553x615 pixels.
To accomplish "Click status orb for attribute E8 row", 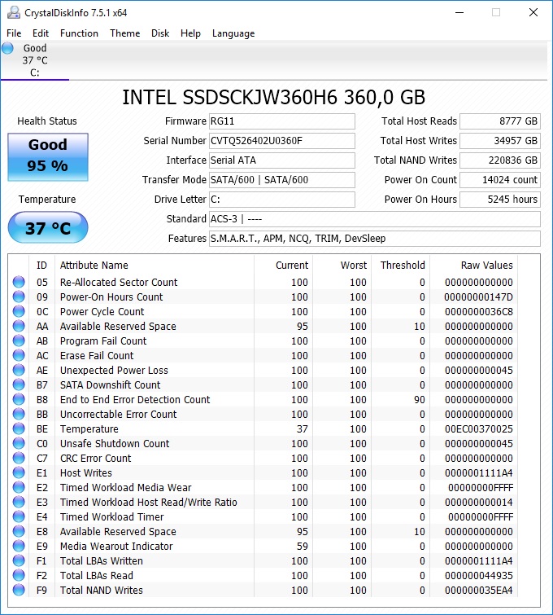I will 19,531.
